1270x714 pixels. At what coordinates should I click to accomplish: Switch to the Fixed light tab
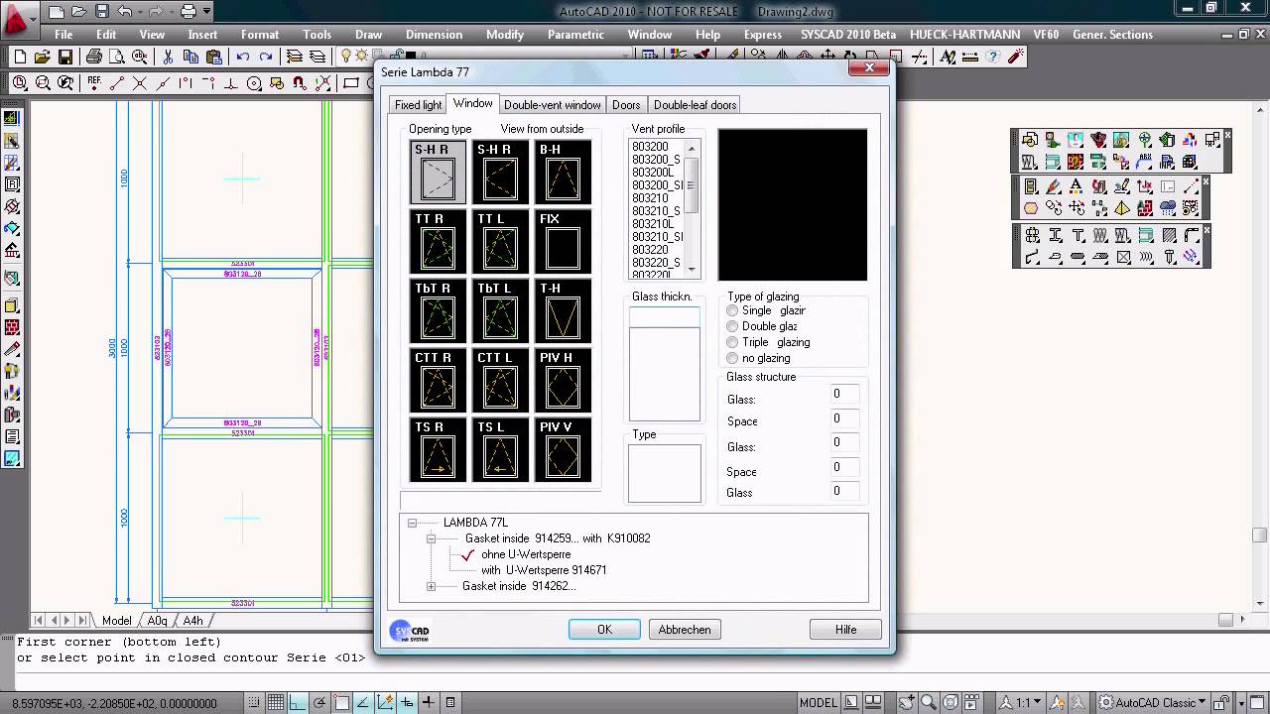coord(418,105)
